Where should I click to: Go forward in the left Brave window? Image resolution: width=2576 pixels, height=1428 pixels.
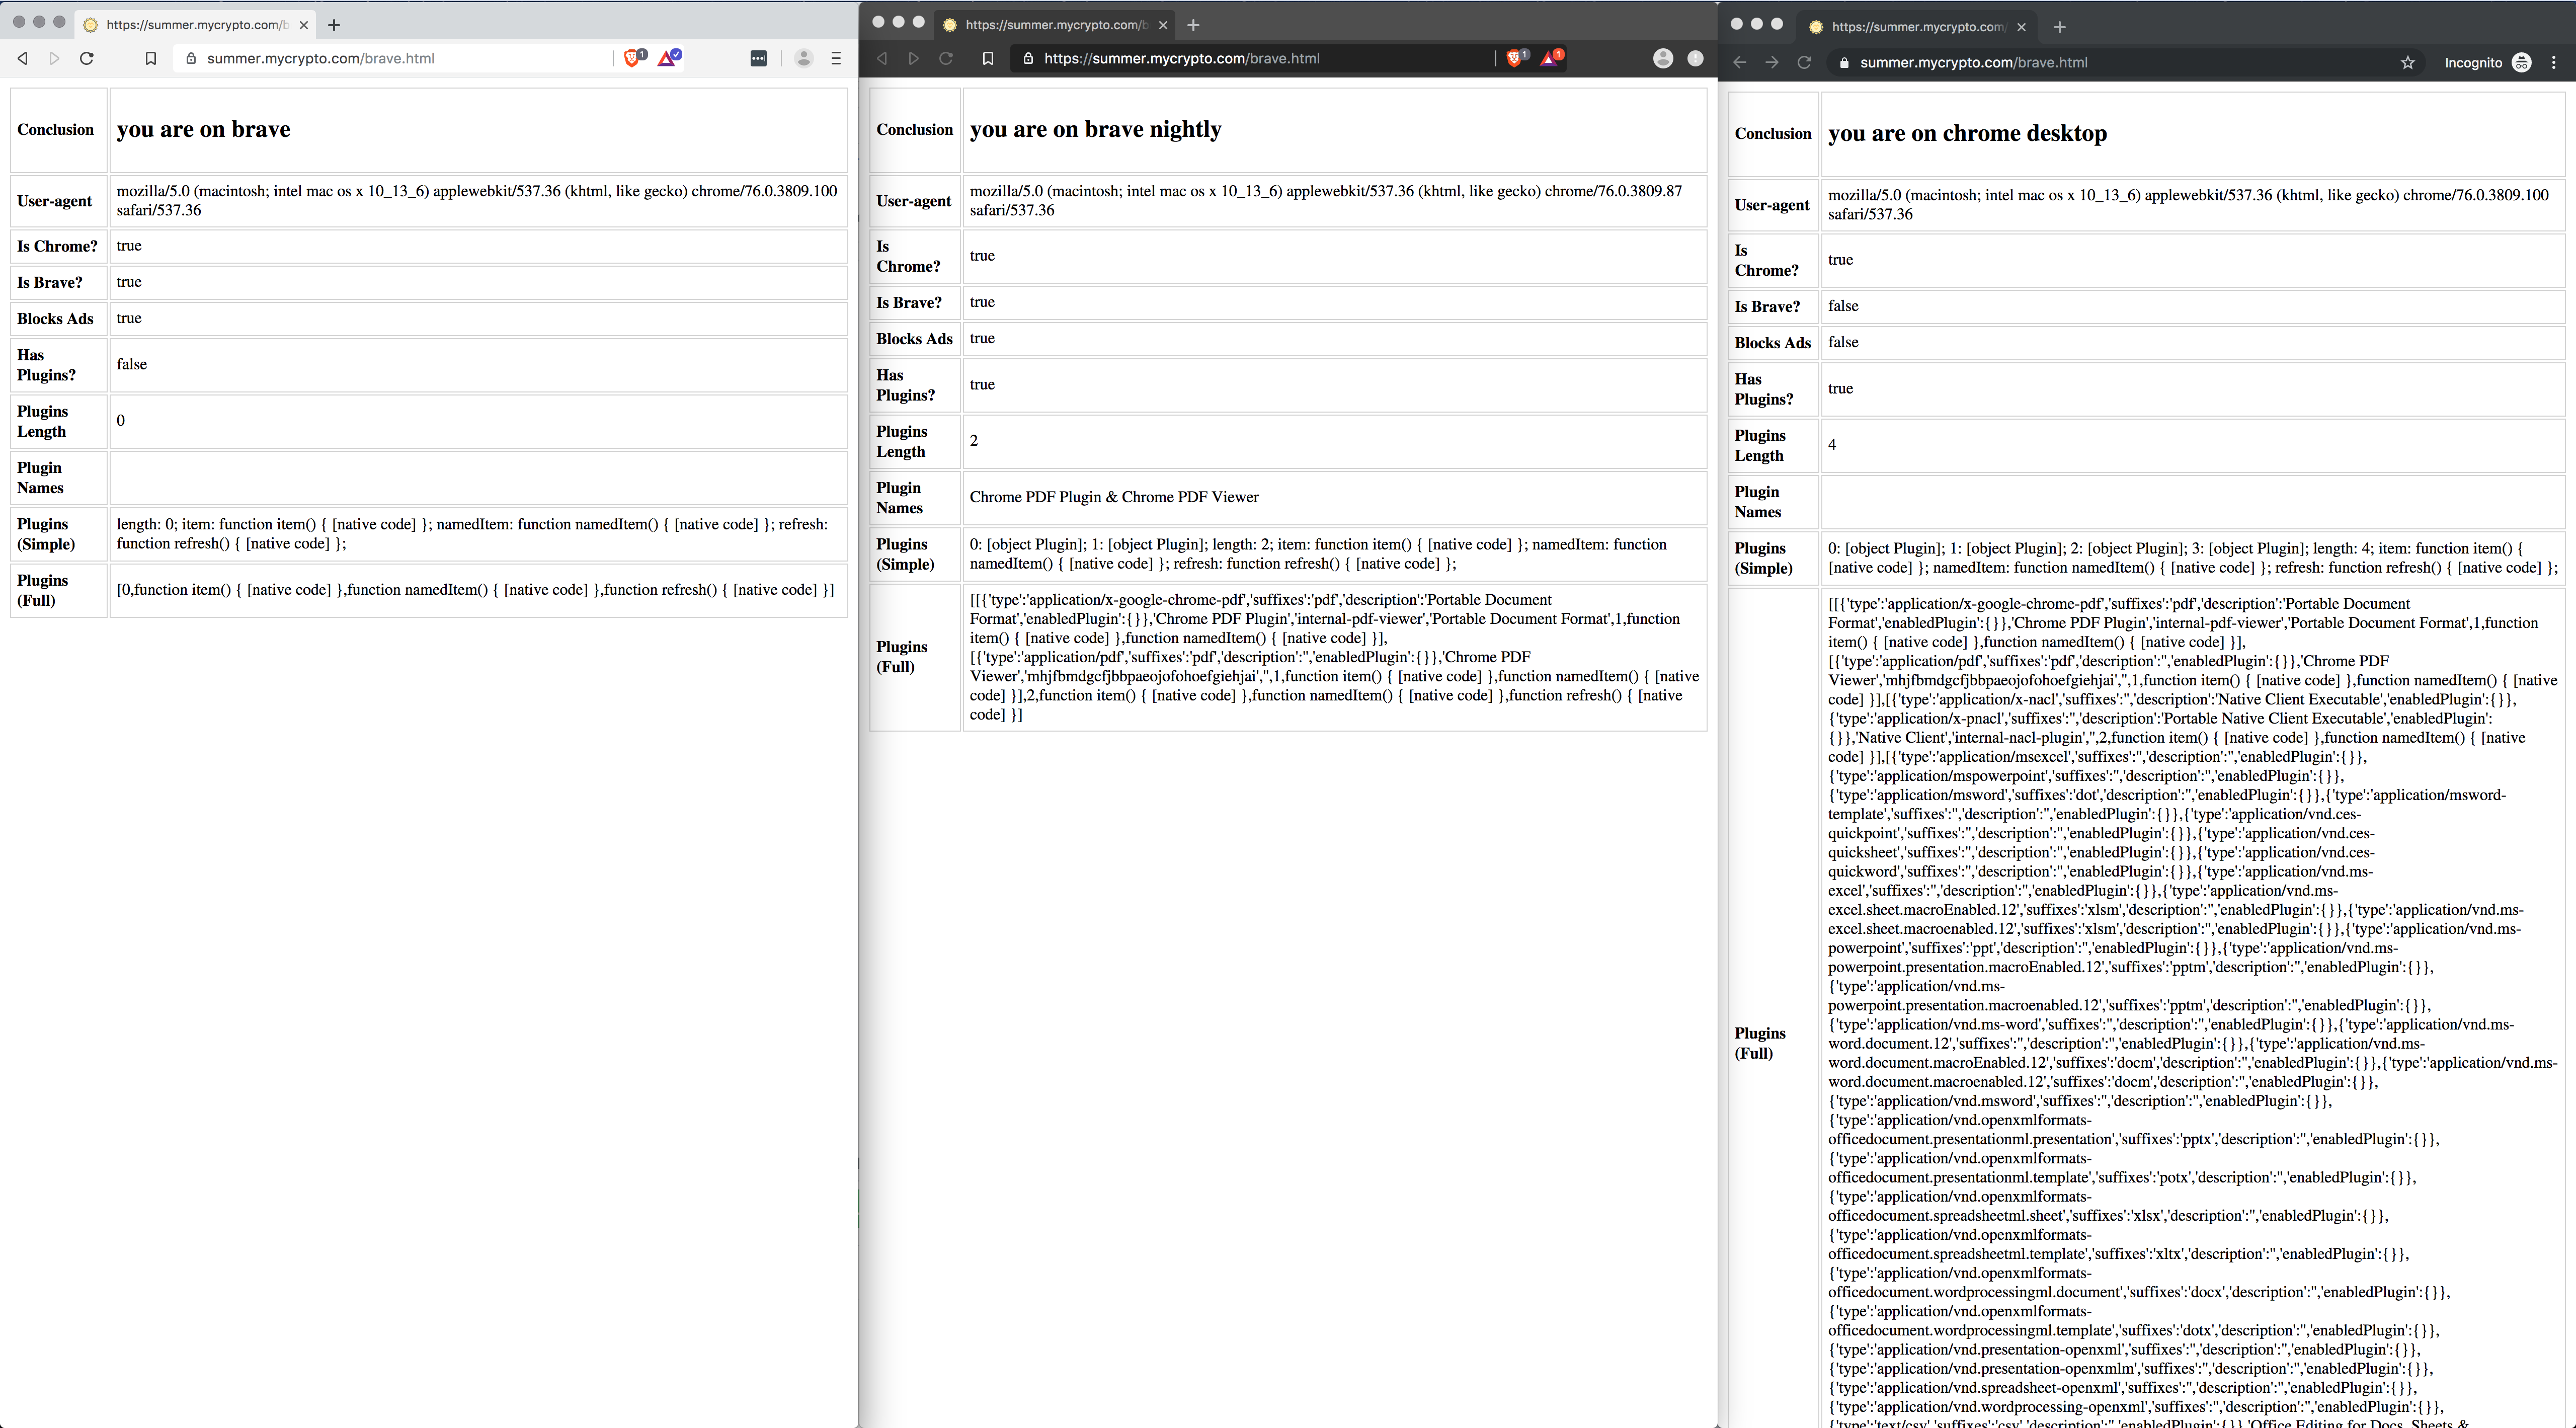54,58
